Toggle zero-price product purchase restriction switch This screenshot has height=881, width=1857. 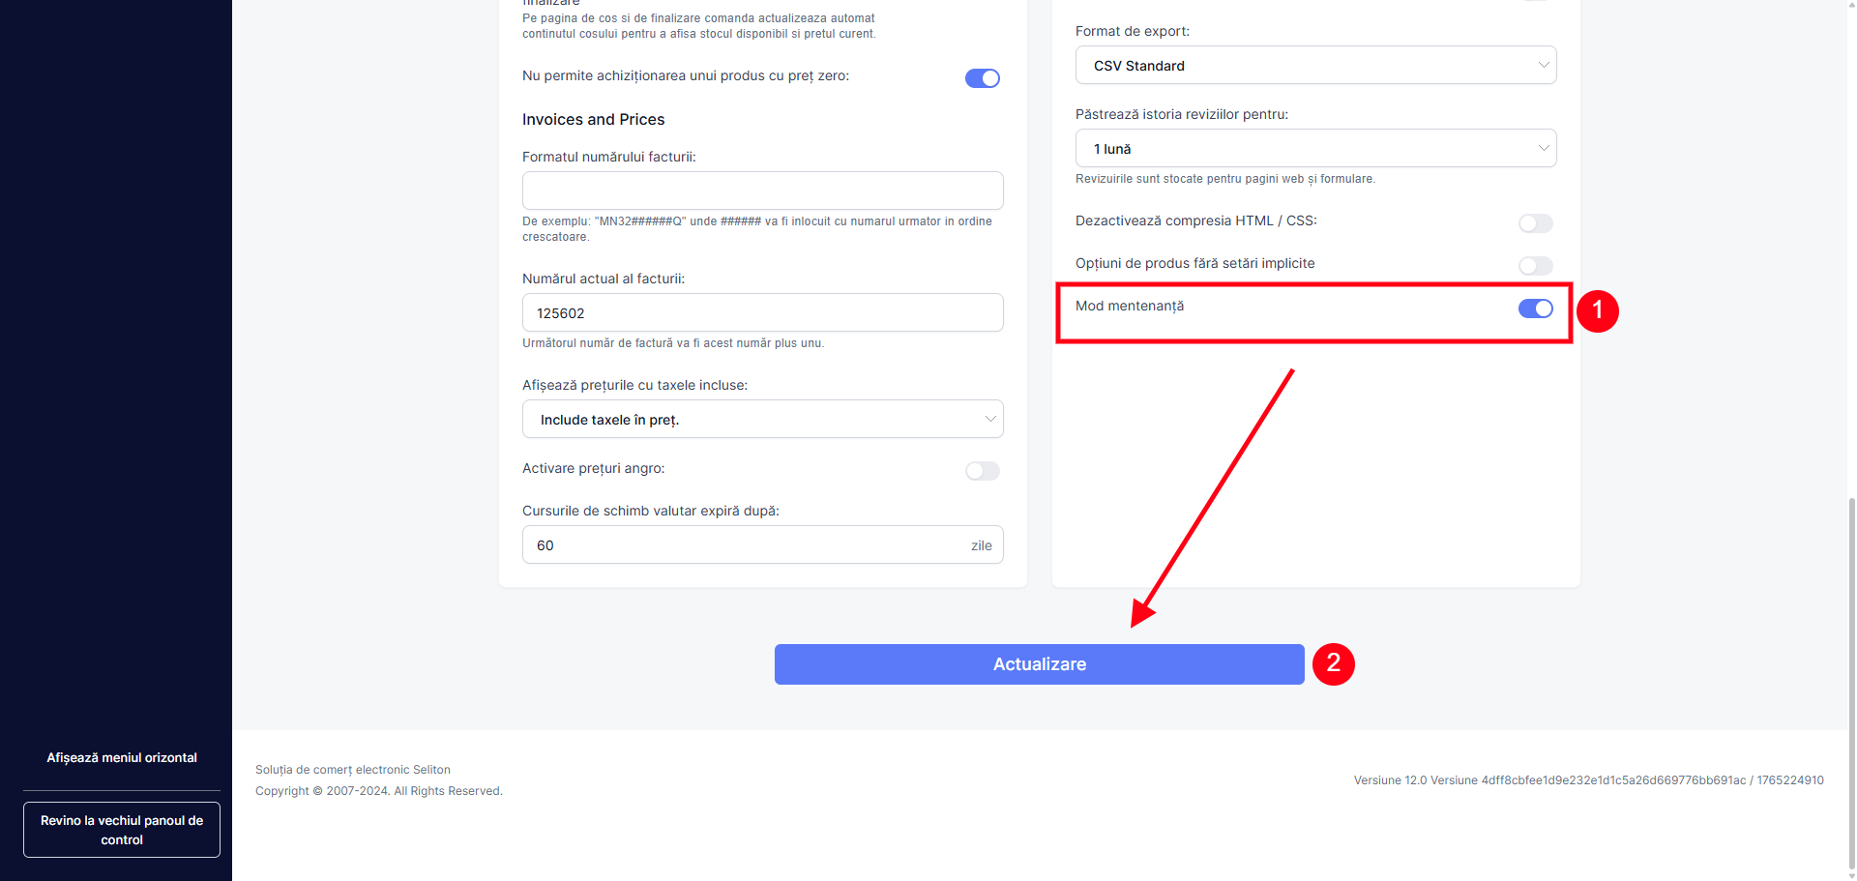[982, 78]
